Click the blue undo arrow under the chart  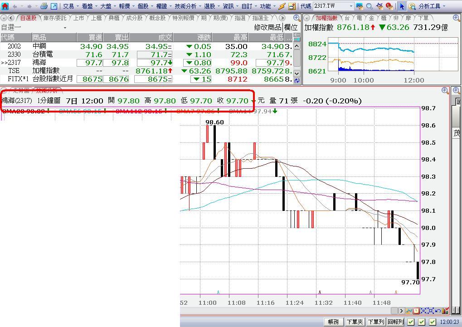tap(438, 311)
